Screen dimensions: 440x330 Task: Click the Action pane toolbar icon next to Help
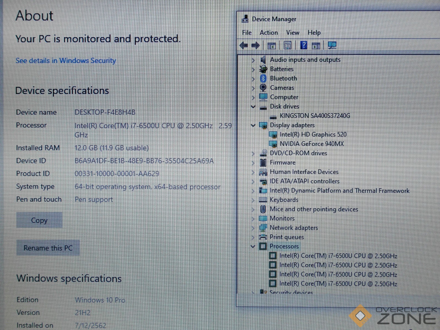(x=316, y=46)
